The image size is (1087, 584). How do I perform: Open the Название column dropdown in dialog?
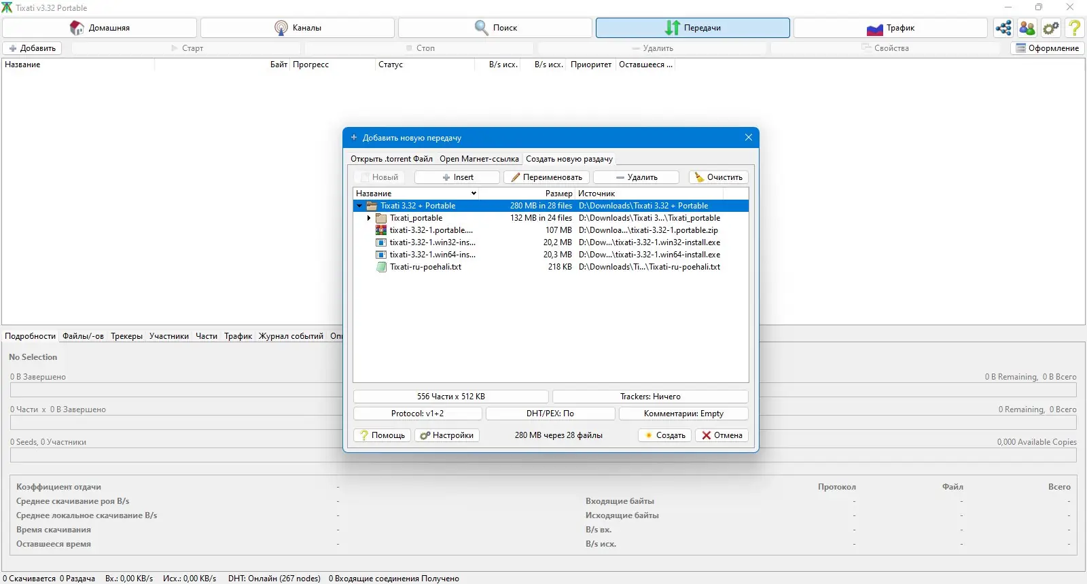(x=474, y=194)
